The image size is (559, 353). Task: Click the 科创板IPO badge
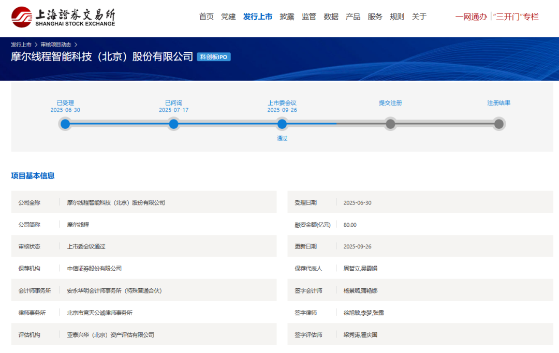point(214,57)
